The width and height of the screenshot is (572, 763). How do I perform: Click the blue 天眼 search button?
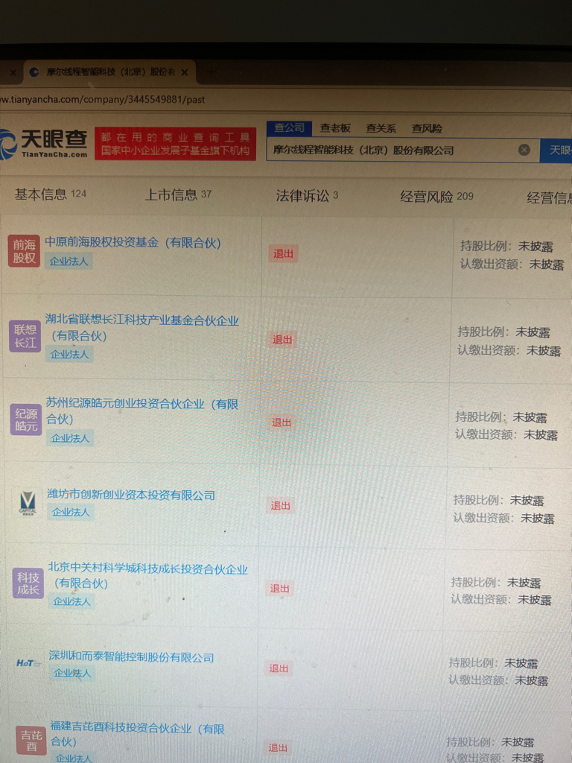556,150
